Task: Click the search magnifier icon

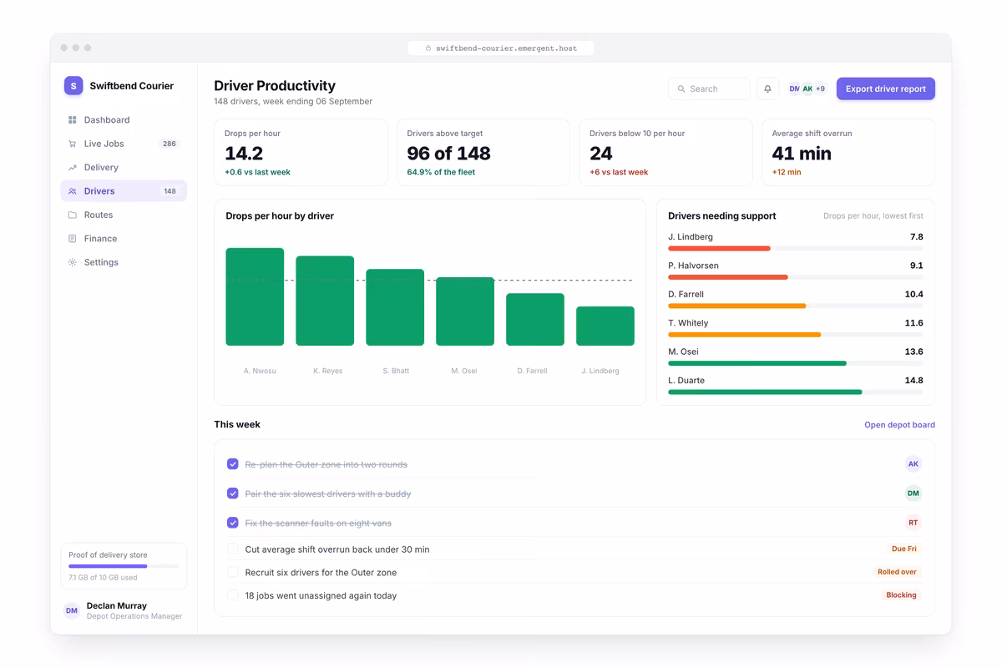Action: click(681, 89)
